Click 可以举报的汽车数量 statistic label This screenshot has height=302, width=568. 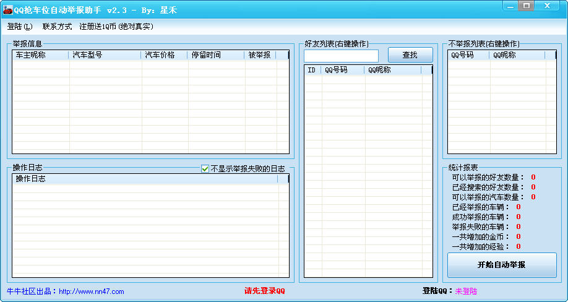(x=488, y=197)
